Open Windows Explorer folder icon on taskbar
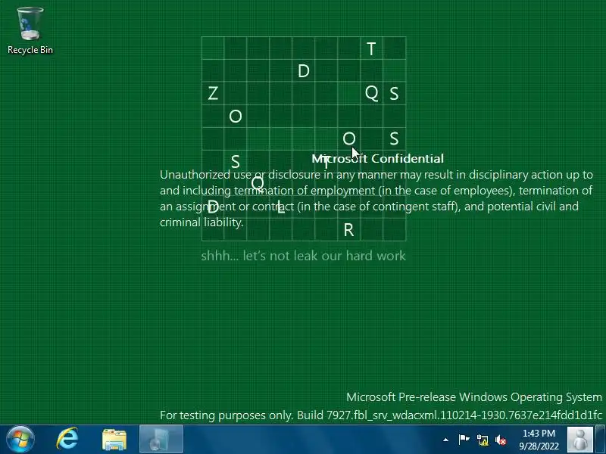 tap(114, 440)
